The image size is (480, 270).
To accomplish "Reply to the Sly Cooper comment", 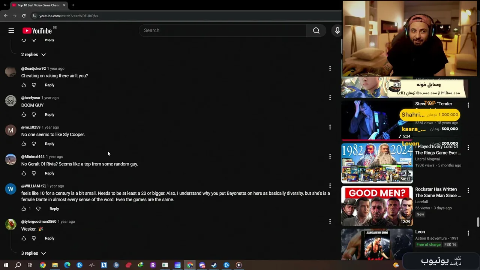I will (x=49, y=144).
